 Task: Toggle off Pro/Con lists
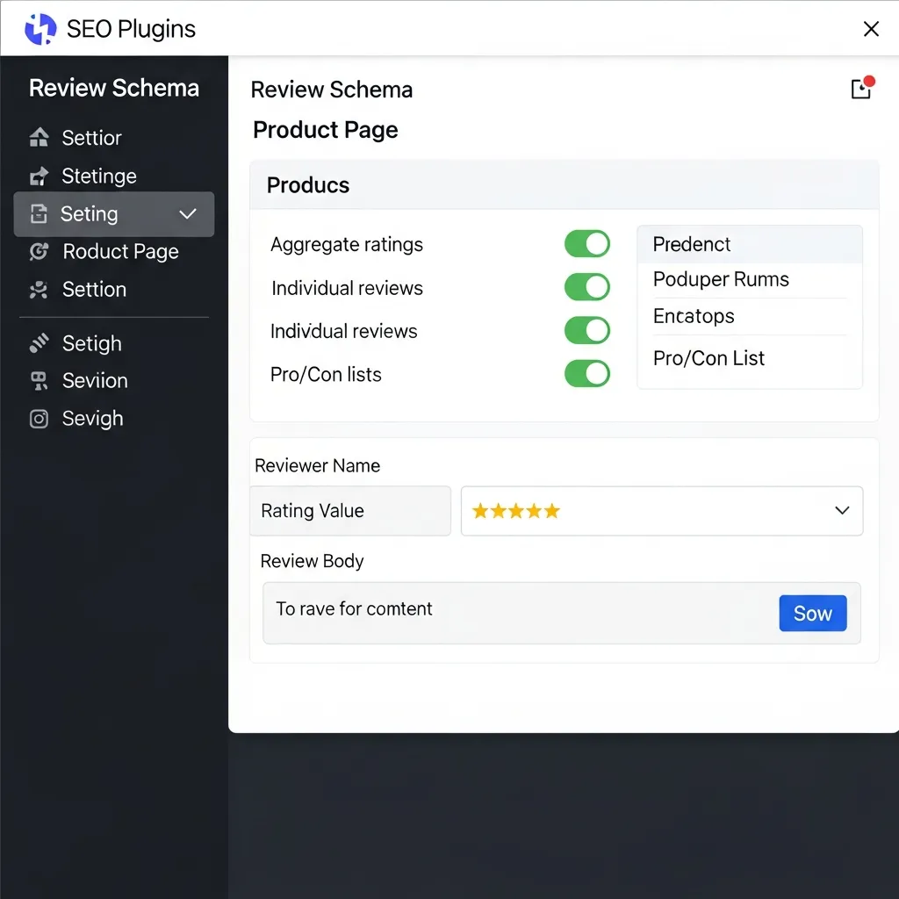tap(586, 373)
